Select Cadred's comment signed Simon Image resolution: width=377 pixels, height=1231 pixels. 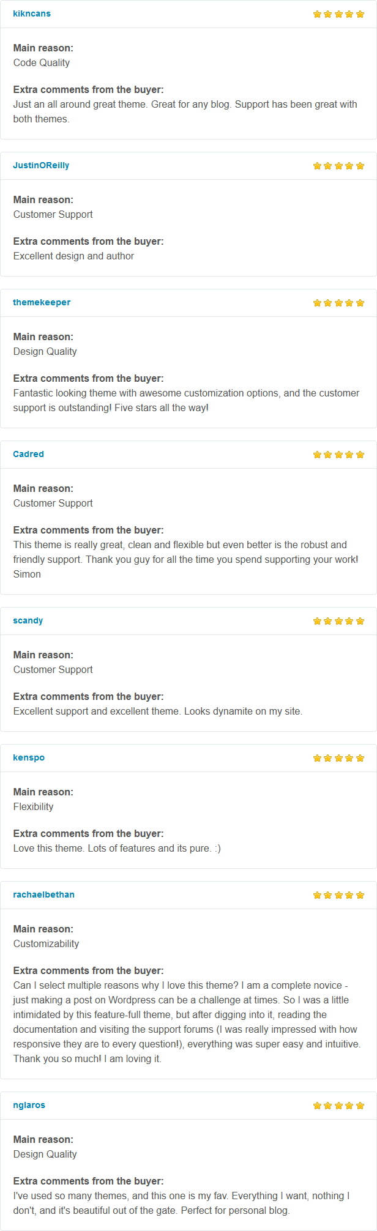point(186,559)
